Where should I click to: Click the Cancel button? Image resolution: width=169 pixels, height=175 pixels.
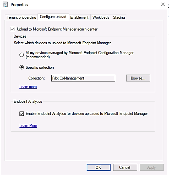(x=125, y=167)
